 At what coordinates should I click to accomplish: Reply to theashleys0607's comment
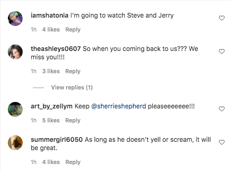click(73, 71)
